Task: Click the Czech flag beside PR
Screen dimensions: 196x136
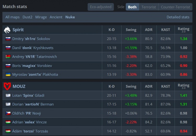Action: point(8,113)
